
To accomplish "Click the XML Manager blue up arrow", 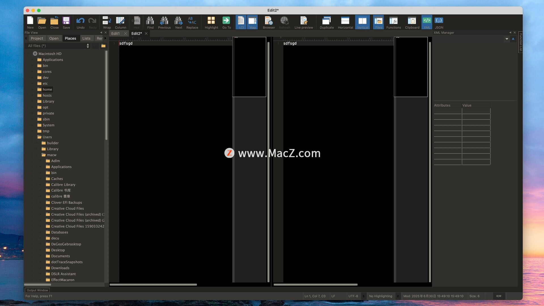I will (513, 39).
